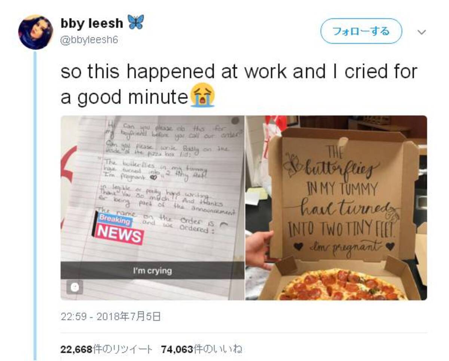Click the grey dot atop the note photo

(x=235, y=121)
